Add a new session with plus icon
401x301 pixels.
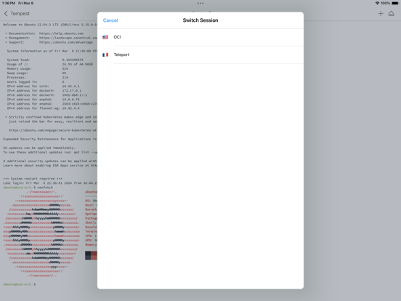[x=381, y=14]
